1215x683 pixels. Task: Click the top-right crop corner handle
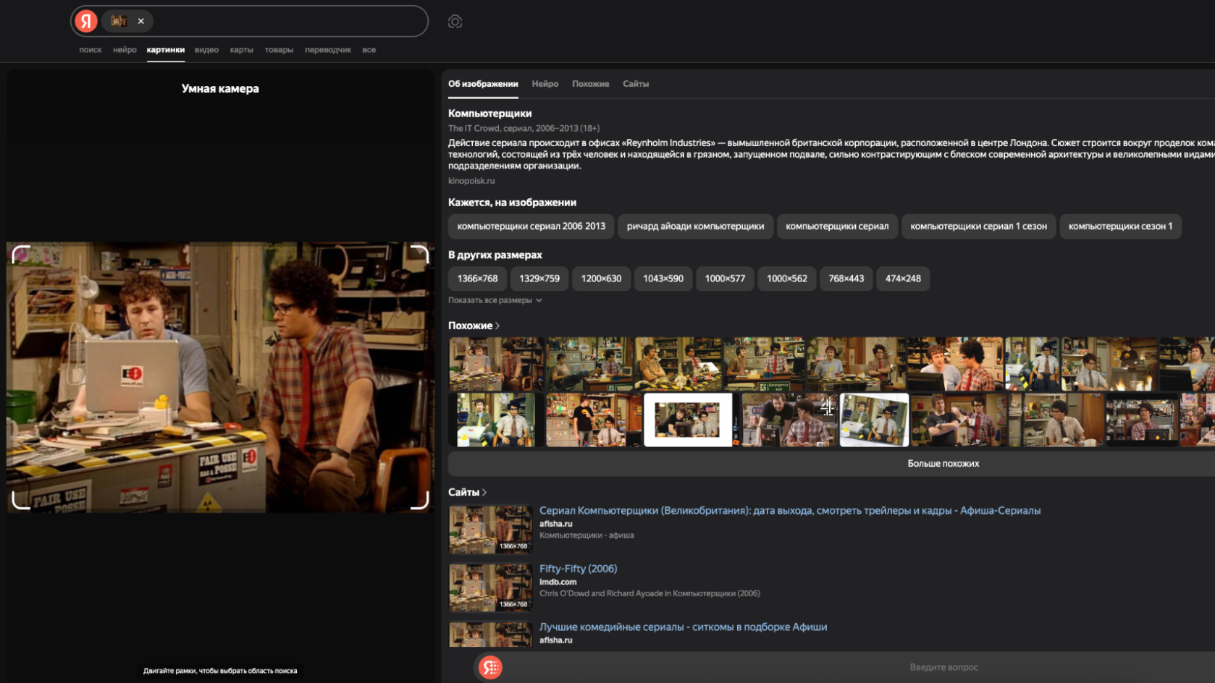pos(421,255)
